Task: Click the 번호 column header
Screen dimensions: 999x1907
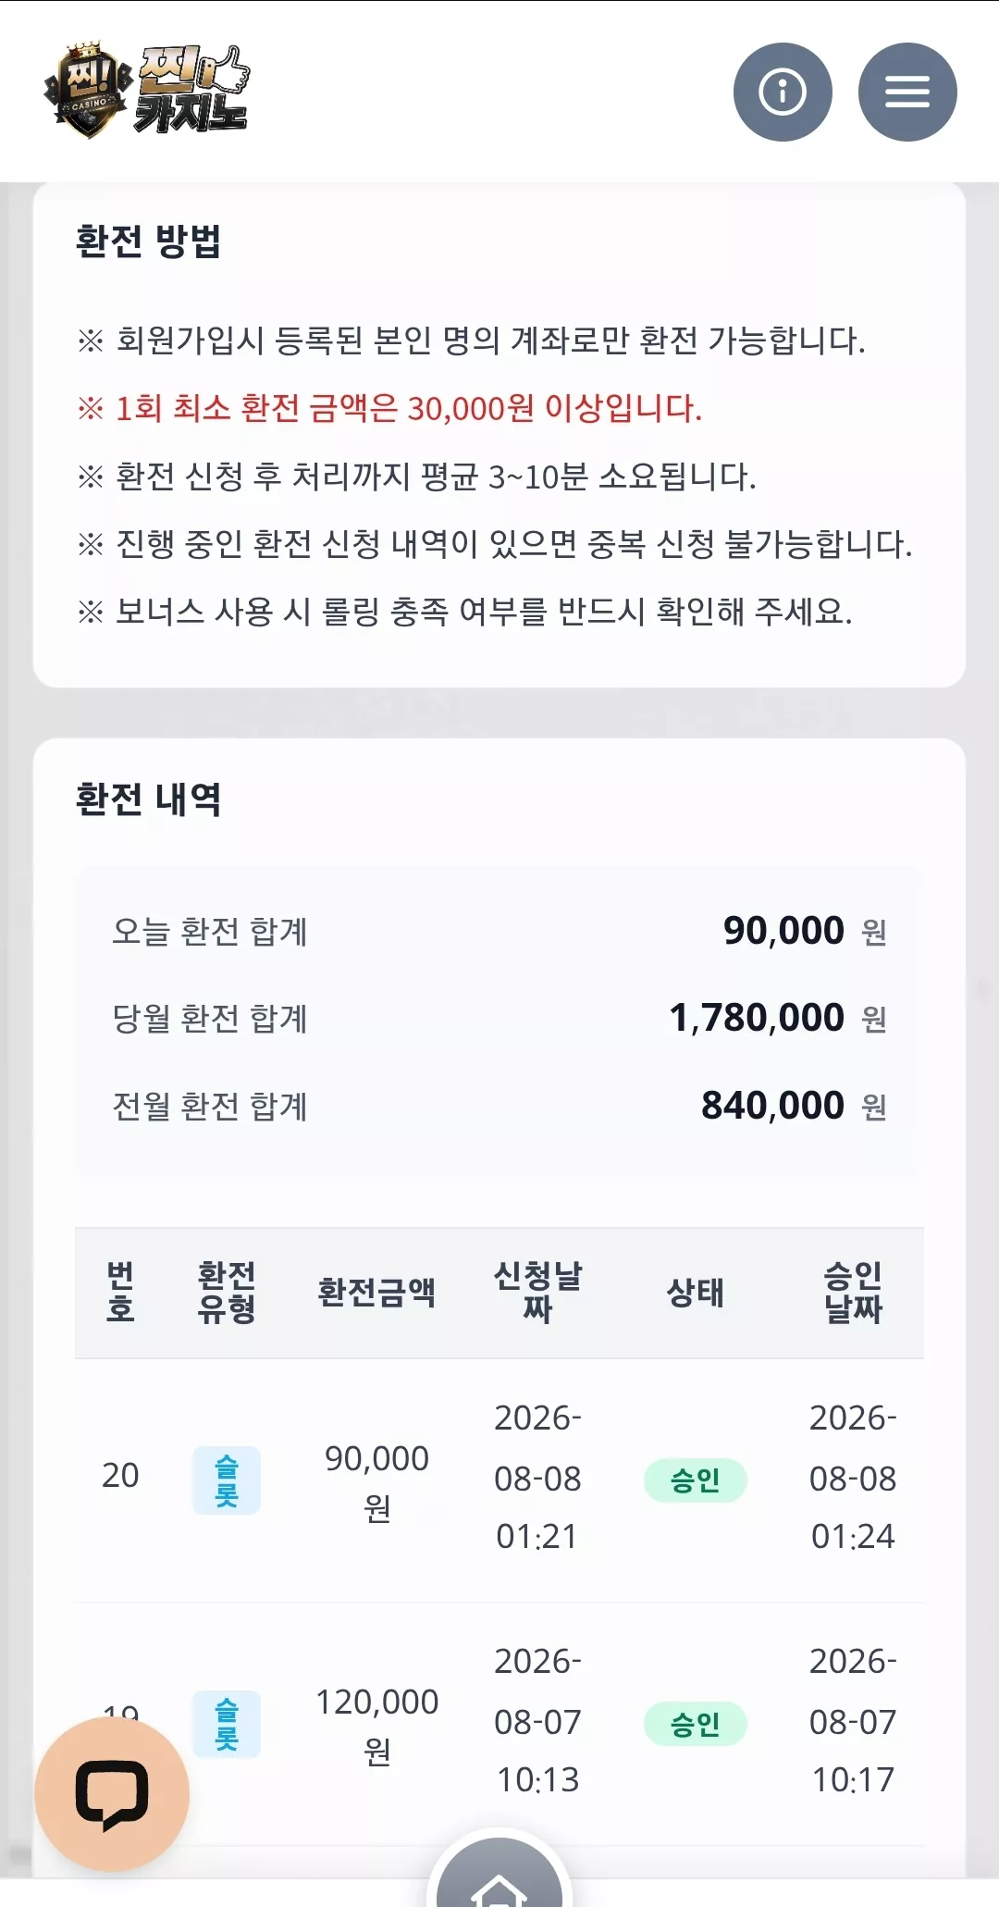Action: (x=120, y=1293)
